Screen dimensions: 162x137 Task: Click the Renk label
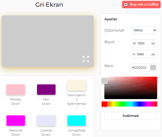(109, 66)
